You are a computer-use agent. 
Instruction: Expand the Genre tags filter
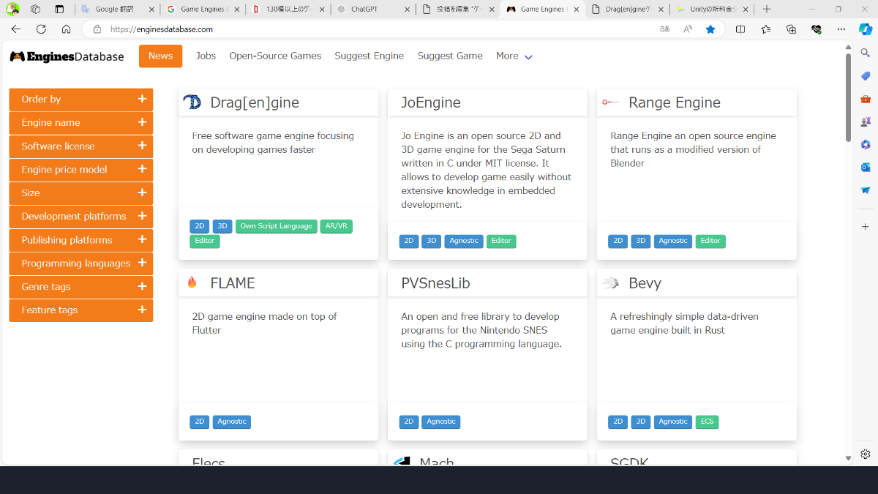(80, 286)
